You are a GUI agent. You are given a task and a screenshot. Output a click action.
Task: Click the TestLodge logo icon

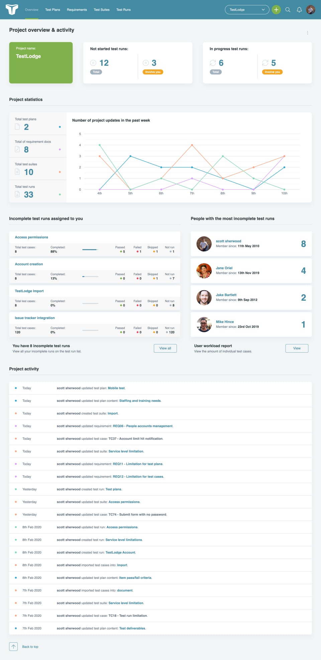12,10
